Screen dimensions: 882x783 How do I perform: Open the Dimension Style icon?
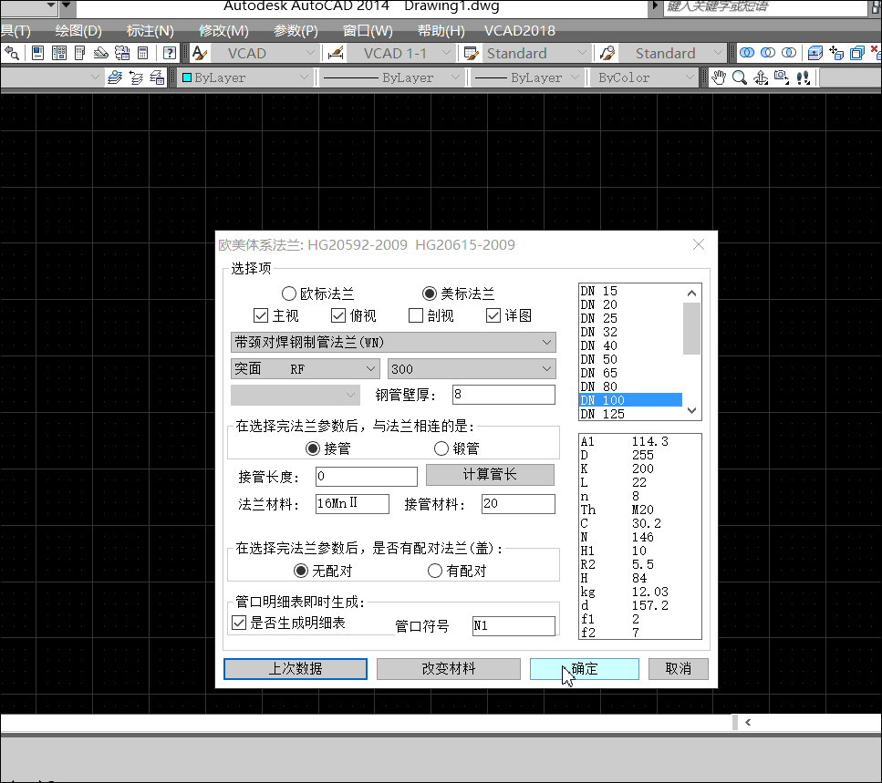pos(335,53)
